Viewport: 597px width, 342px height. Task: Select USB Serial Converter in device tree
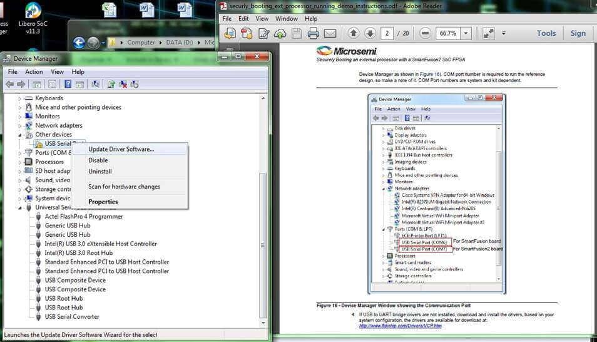(71, 316)
